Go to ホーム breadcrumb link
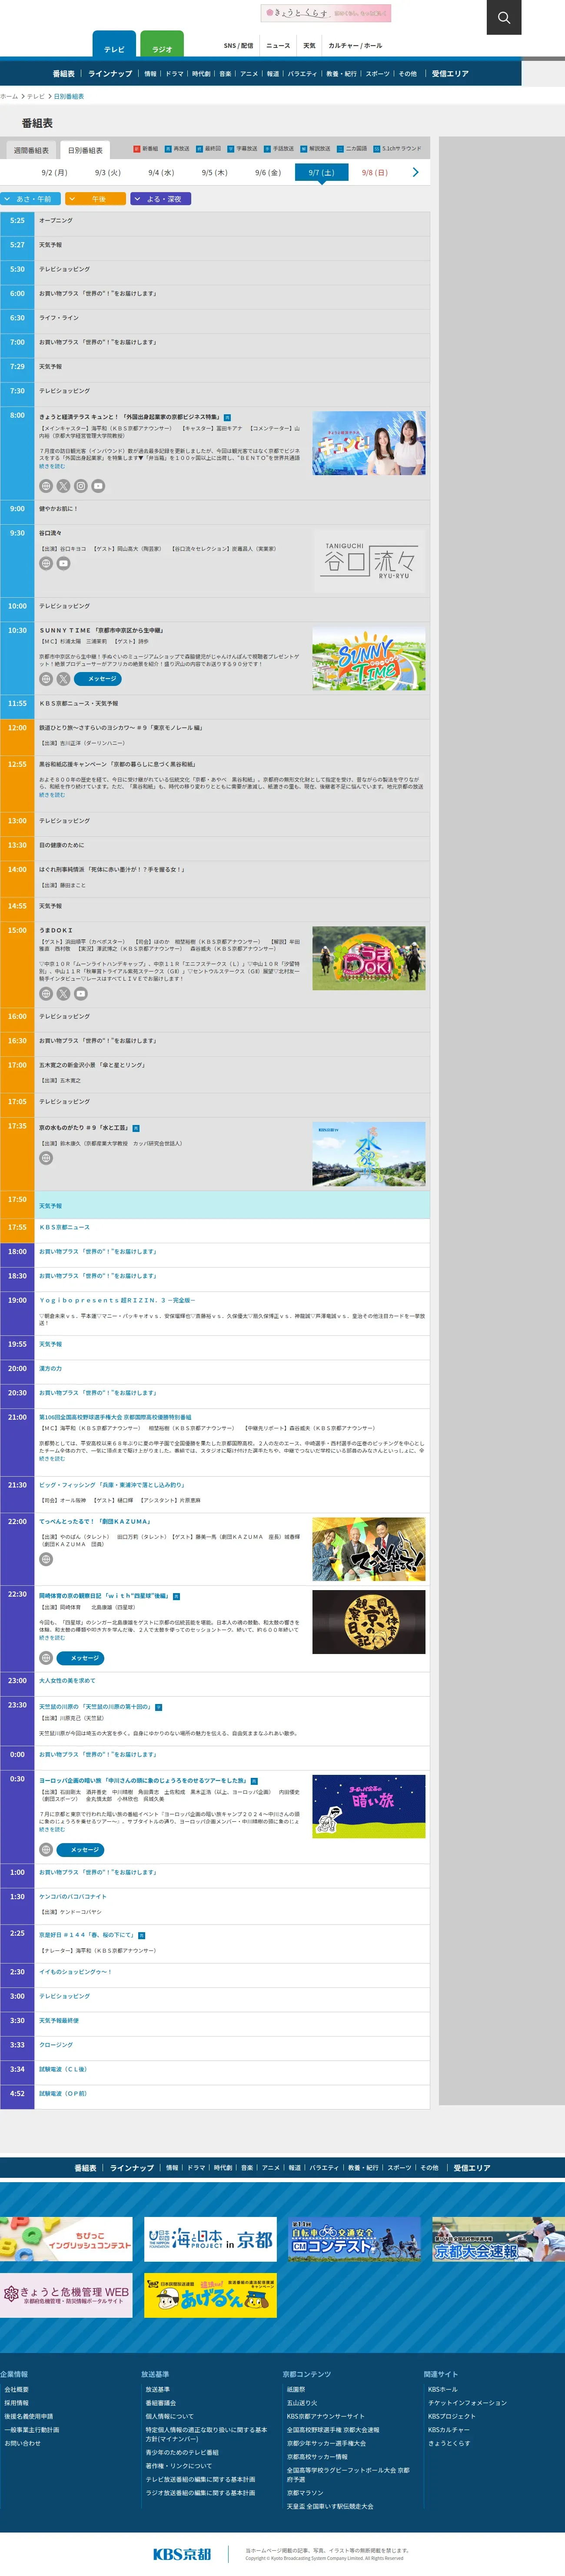Image resolution: width=565 pixels, height=2576 pixels. tap(9, 97)
